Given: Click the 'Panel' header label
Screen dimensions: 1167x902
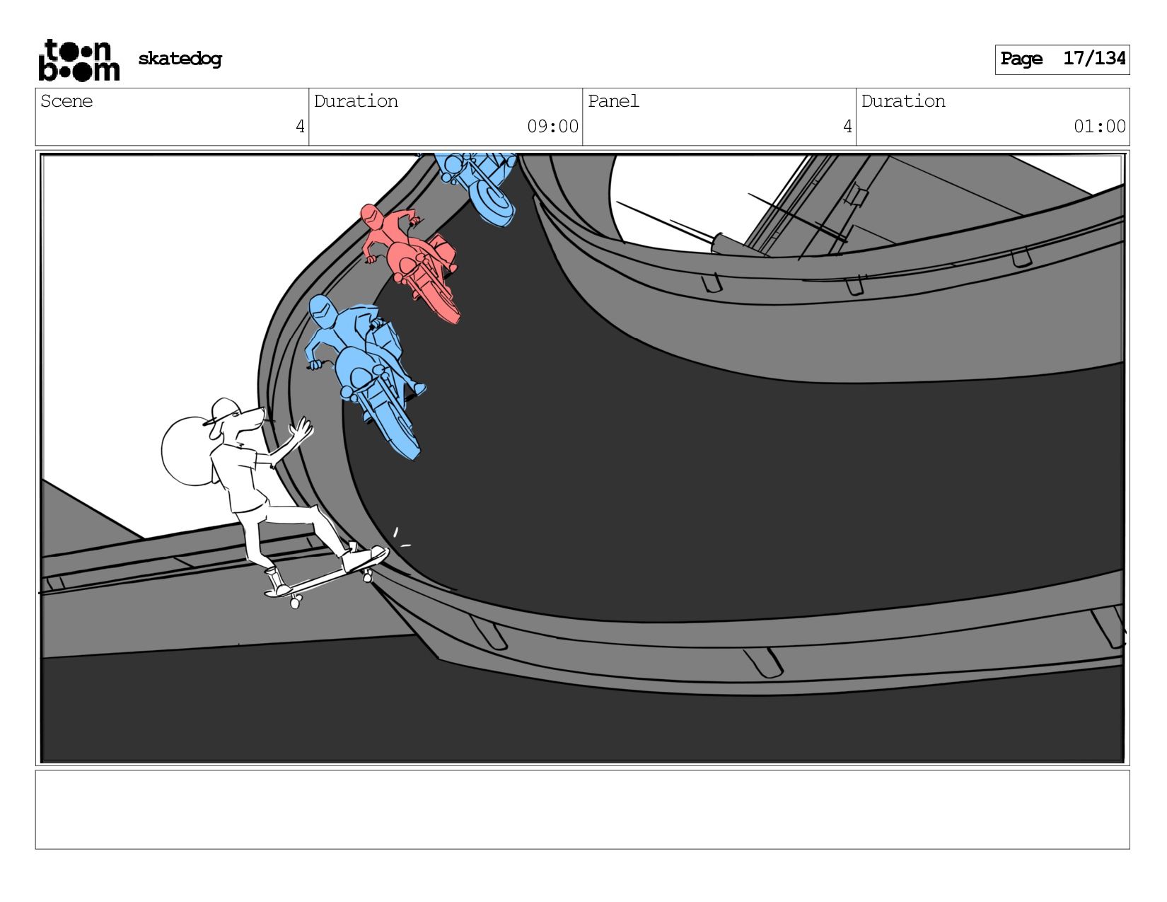Looking at the screenshot, I should (613, 101).
